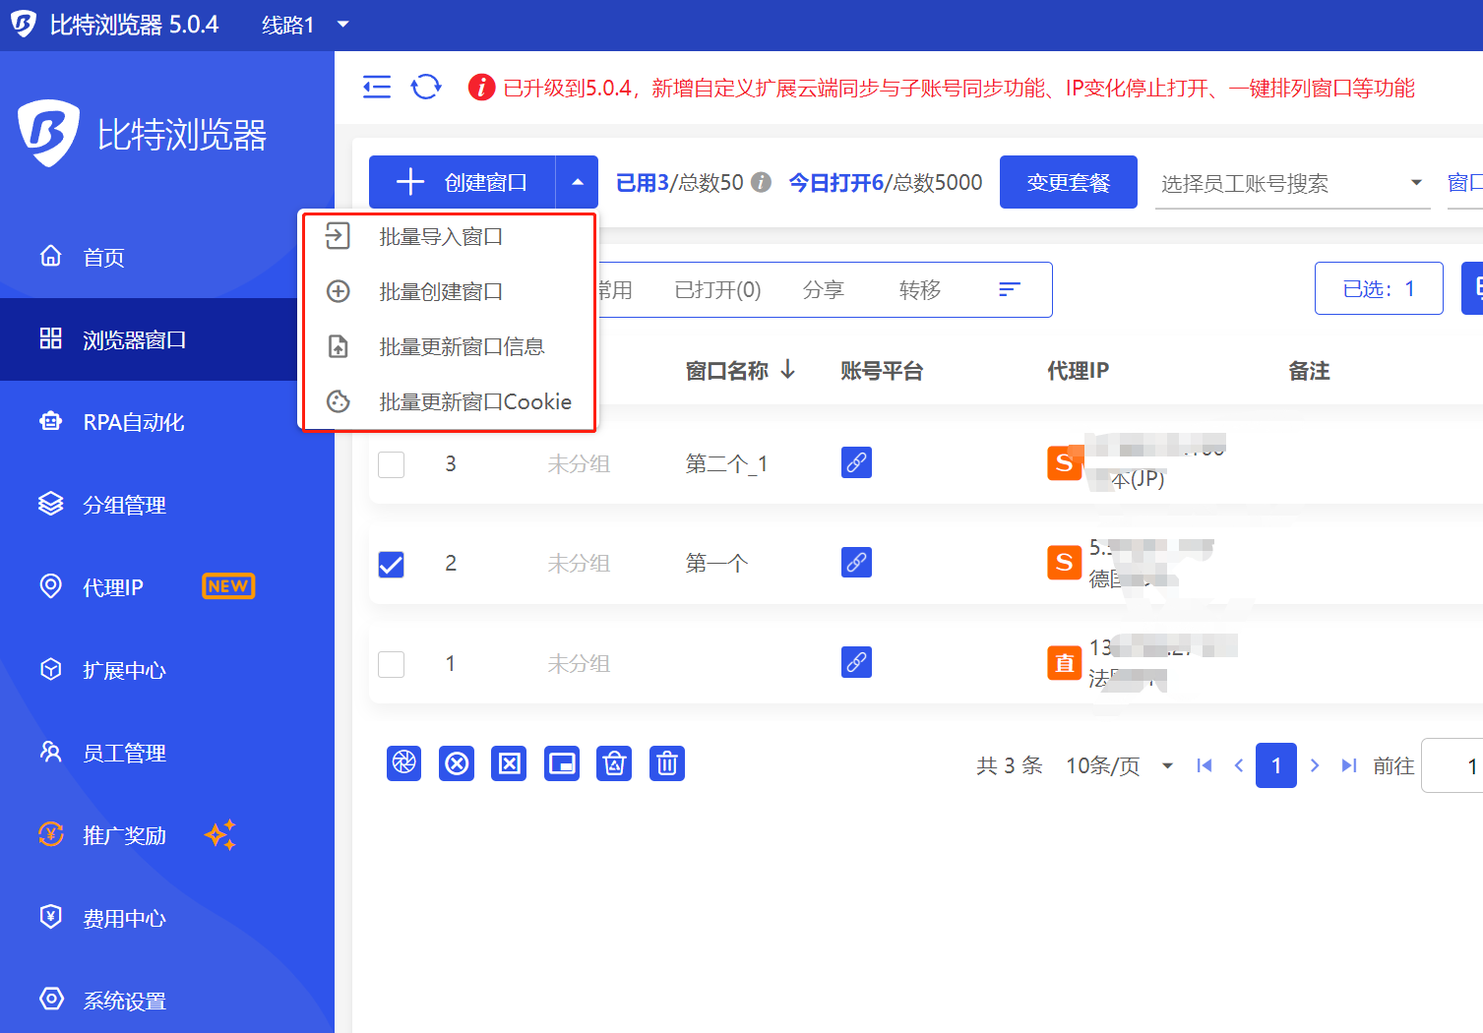
Task: Switch to the 转移 tab
Action: coord(920,289)
